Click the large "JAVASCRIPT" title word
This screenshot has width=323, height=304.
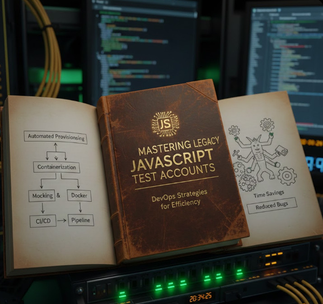(172, 160)
